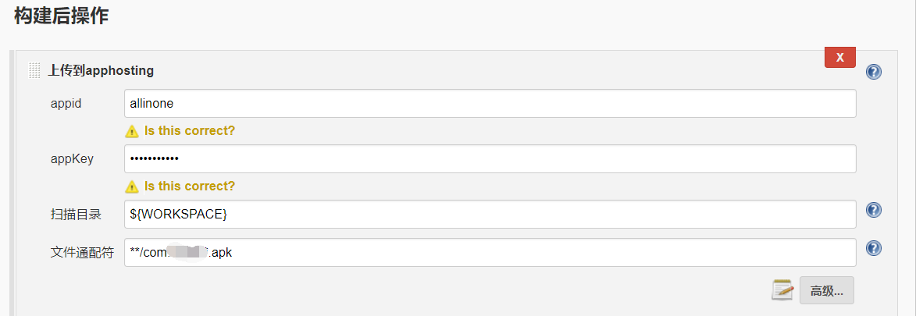Click the 文件通配符 label text

(83, 253)
